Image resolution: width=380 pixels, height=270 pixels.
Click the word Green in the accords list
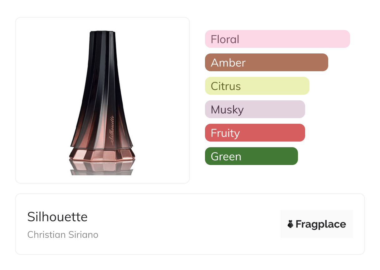click(x=226, y=157)
